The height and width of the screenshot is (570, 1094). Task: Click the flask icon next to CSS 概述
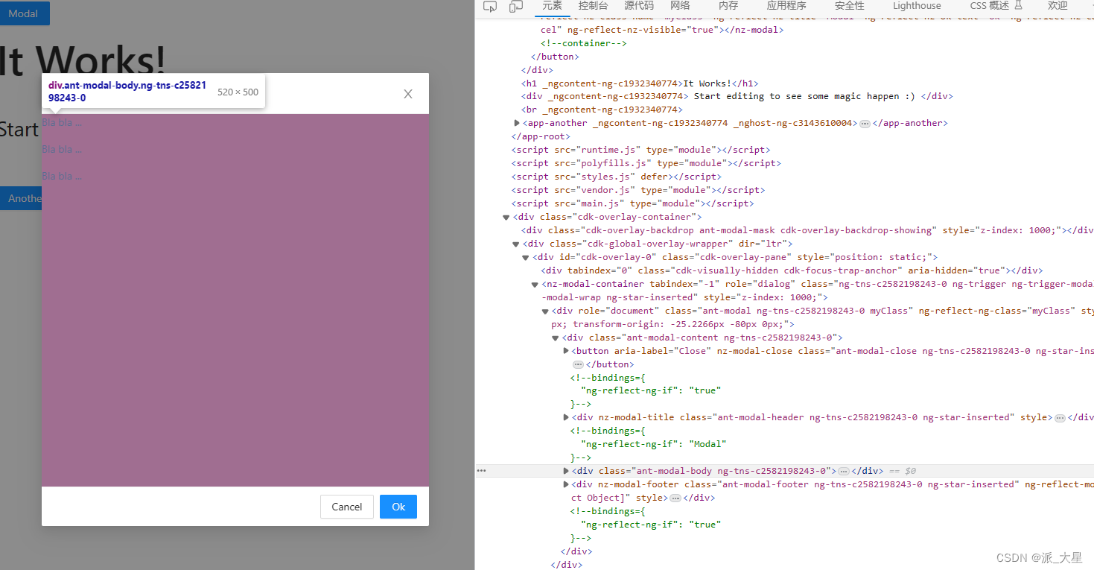[x=1019, y=6]
